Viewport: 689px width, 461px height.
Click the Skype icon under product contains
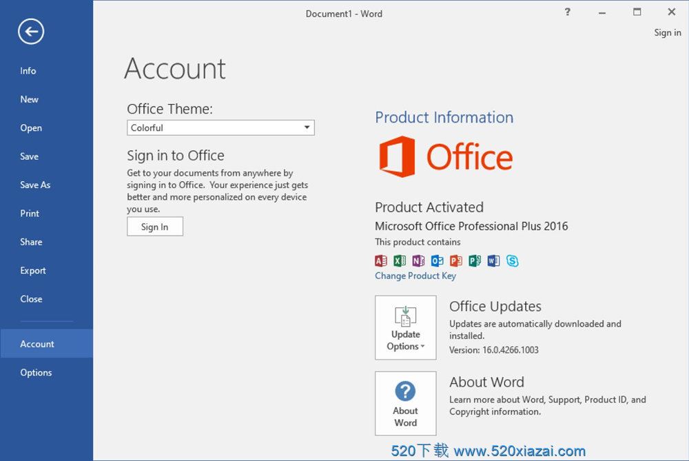click(513, 261)
